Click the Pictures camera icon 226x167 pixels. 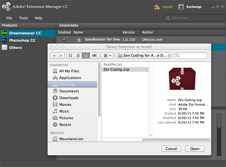tap(55, 118)
